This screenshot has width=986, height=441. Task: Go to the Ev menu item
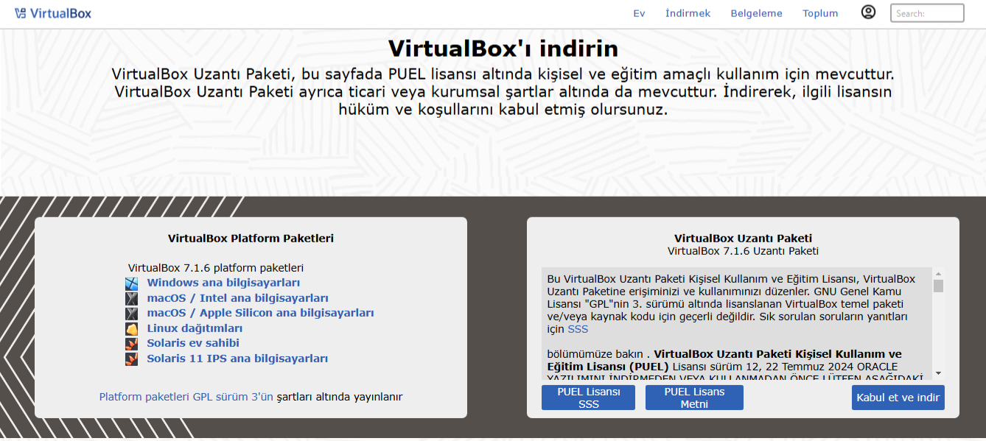(639, 13)
